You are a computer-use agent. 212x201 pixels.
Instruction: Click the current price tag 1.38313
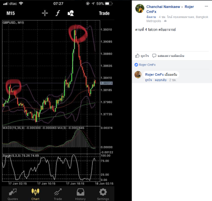click(x=106, y=83)
